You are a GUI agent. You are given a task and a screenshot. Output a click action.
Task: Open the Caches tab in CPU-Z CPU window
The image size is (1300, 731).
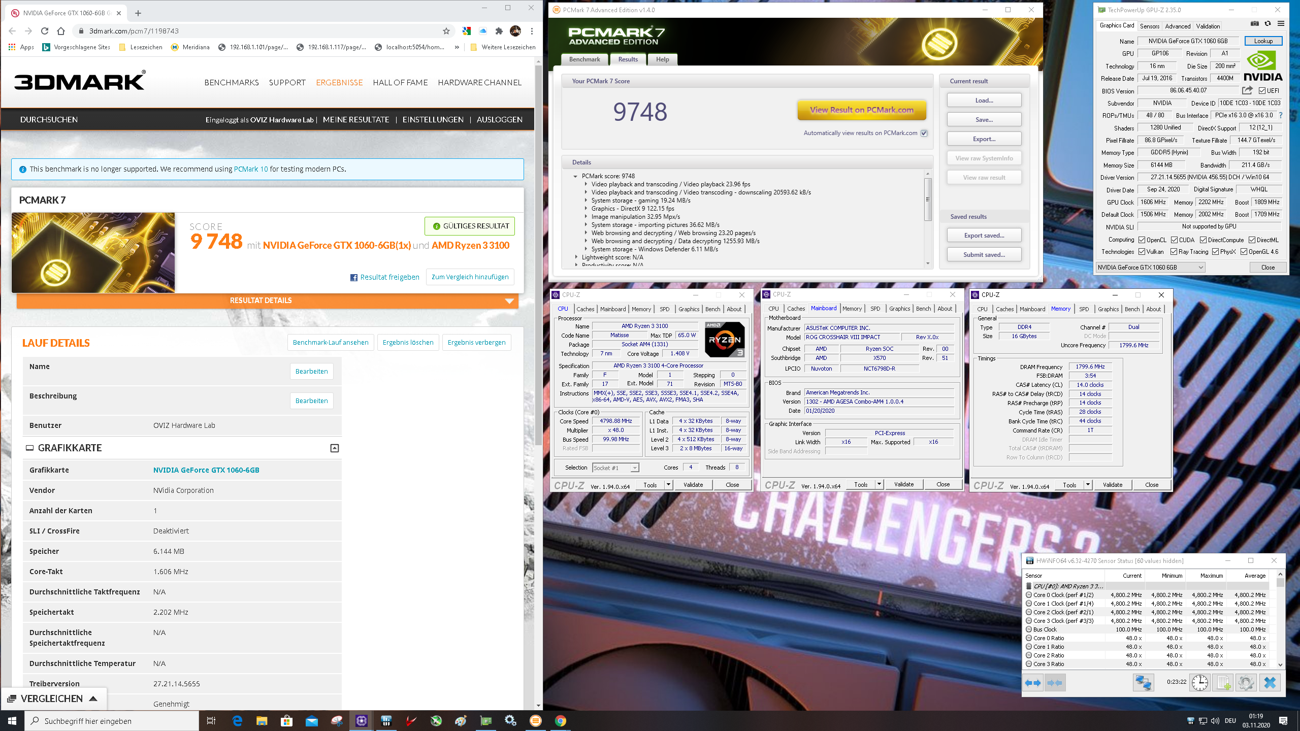click(x=585, y=309)
